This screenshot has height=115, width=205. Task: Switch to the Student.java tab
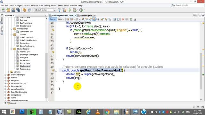click(86, 16)
